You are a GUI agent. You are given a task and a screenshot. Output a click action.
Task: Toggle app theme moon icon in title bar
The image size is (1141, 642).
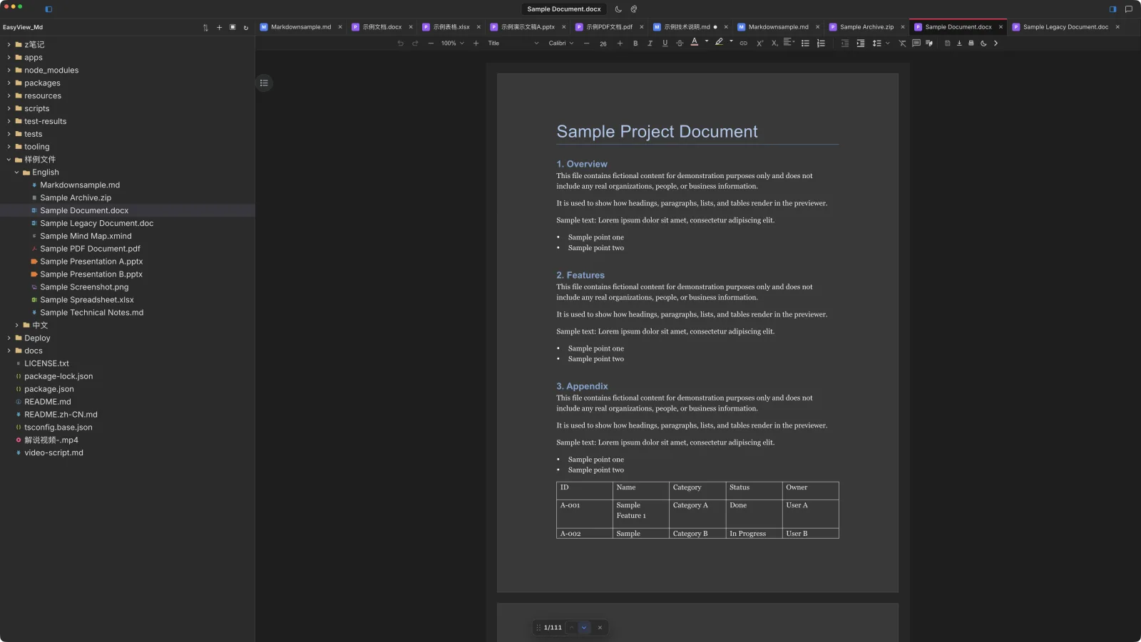click(x=618, y=9)
